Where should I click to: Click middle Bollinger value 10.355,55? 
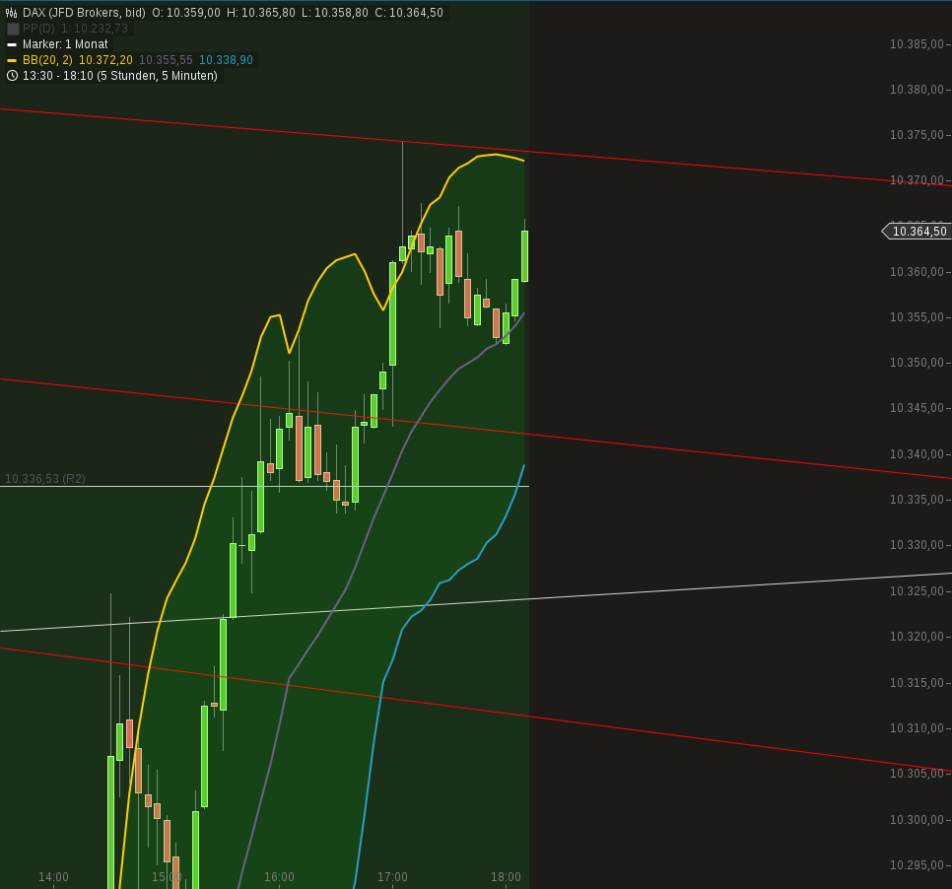pyautogui.click(x=166, y=60)
